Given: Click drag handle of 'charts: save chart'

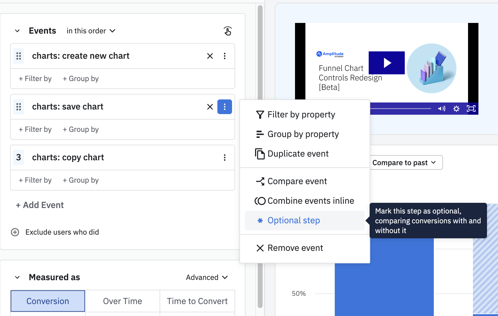Looking at the screenshot, I should click(x=19, y=107).
